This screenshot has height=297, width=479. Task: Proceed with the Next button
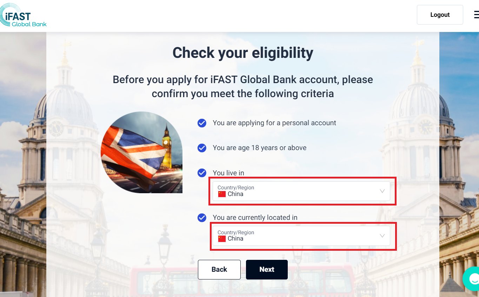pos(267,269)
